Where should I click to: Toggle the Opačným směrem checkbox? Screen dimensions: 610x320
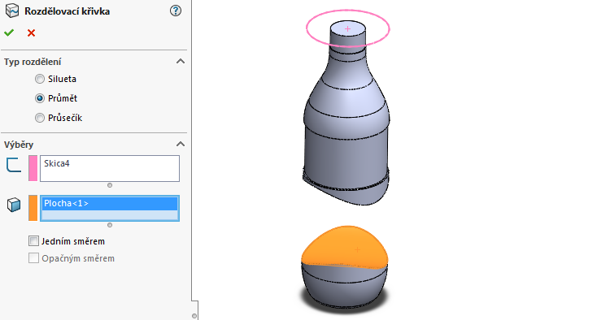tap(34, 258)
